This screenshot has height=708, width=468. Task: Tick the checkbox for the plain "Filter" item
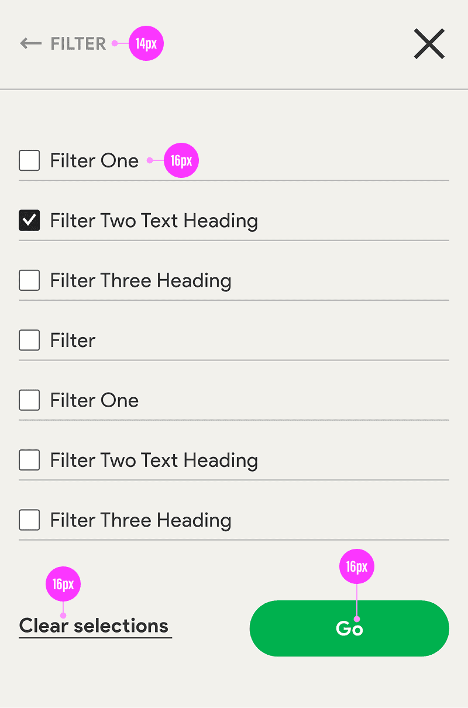click(29, 340)
